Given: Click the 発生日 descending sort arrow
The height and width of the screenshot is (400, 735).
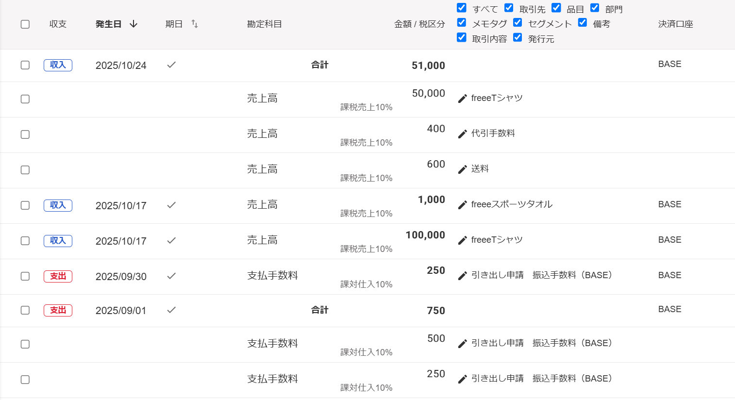Looking at the screenshot, I should [134, 24].
